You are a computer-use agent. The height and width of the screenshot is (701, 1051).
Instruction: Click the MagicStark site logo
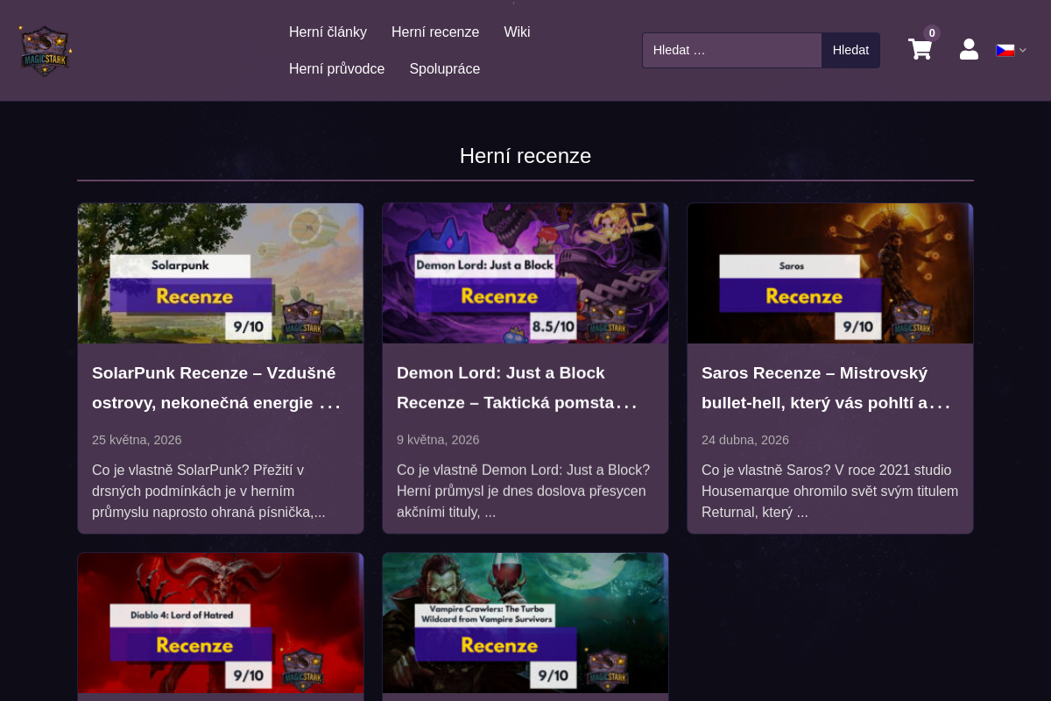(46, 51)
